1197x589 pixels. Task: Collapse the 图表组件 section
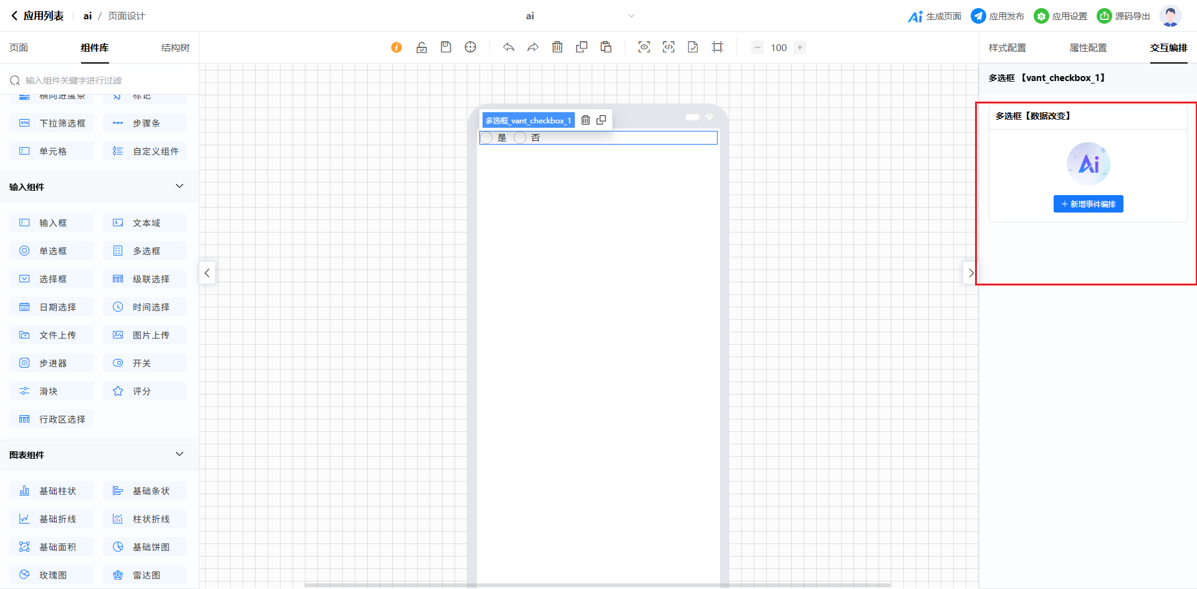pos(180,454)
